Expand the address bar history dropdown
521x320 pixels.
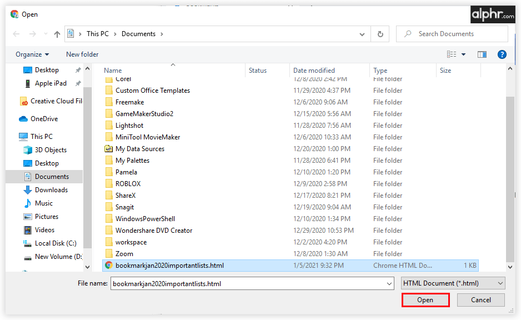362,34
